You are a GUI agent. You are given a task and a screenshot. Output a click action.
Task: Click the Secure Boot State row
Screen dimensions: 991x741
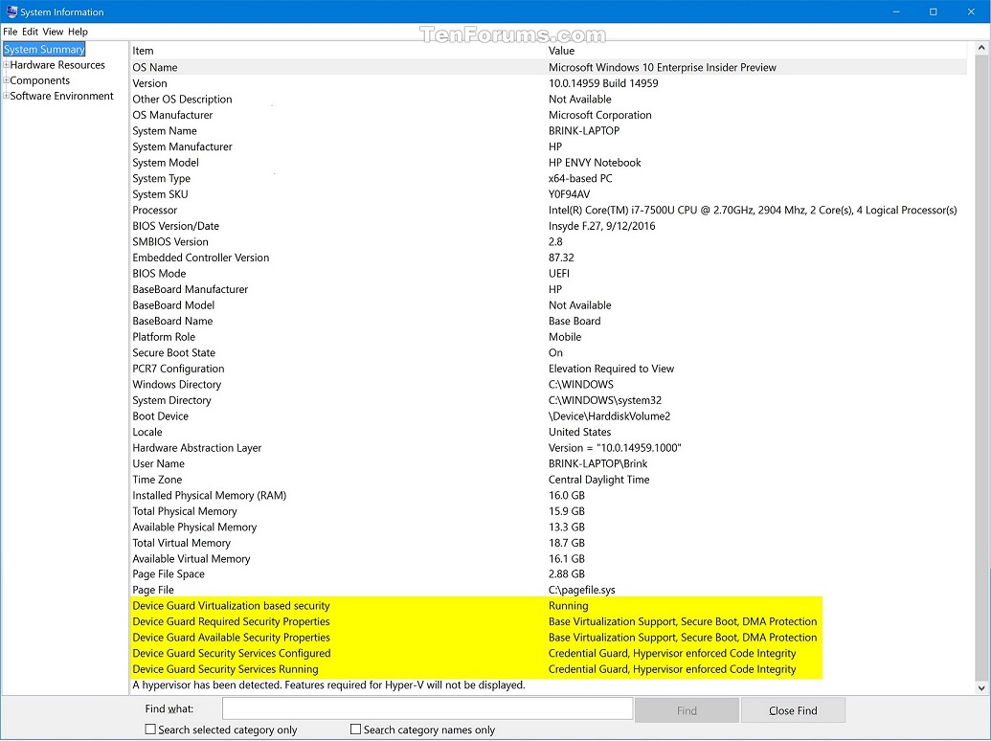[x=549, y=352]
